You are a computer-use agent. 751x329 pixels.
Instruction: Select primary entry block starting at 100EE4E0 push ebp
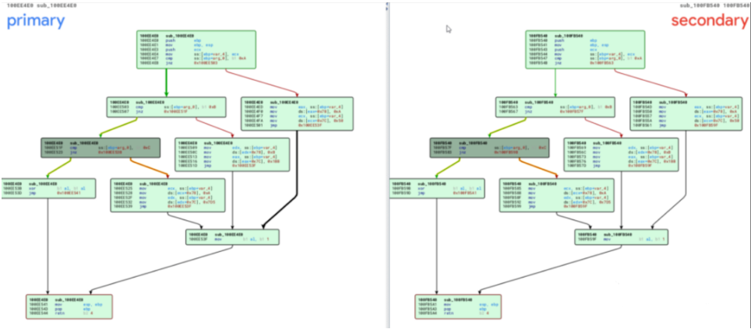click(196, 50)
